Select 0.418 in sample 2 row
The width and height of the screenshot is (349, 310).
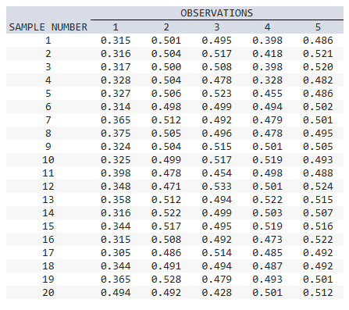tap(267, 54)
